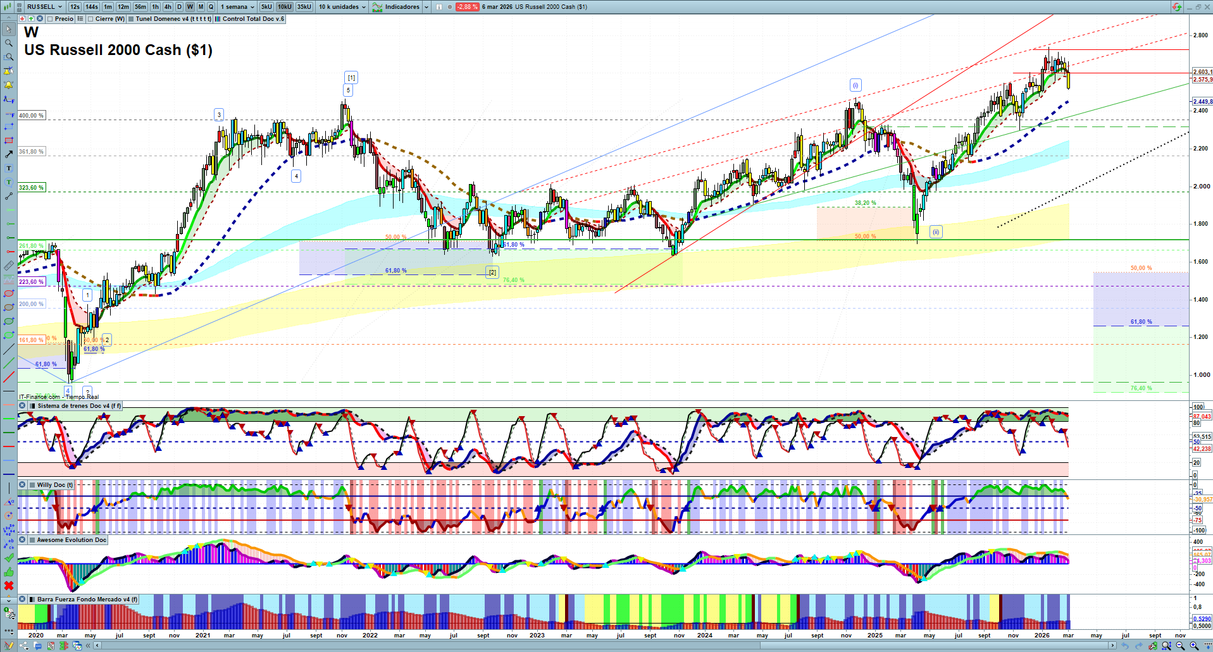Click the share icon in bottom bar

click(x=24, y=646)
